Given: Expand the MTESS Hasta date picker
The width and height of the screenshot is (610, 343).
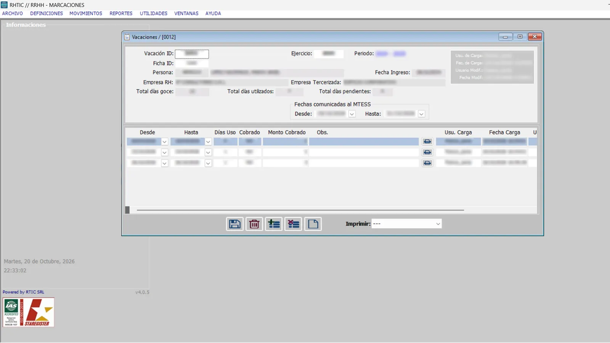Looking at the screenshot, I should click(421, 114).
